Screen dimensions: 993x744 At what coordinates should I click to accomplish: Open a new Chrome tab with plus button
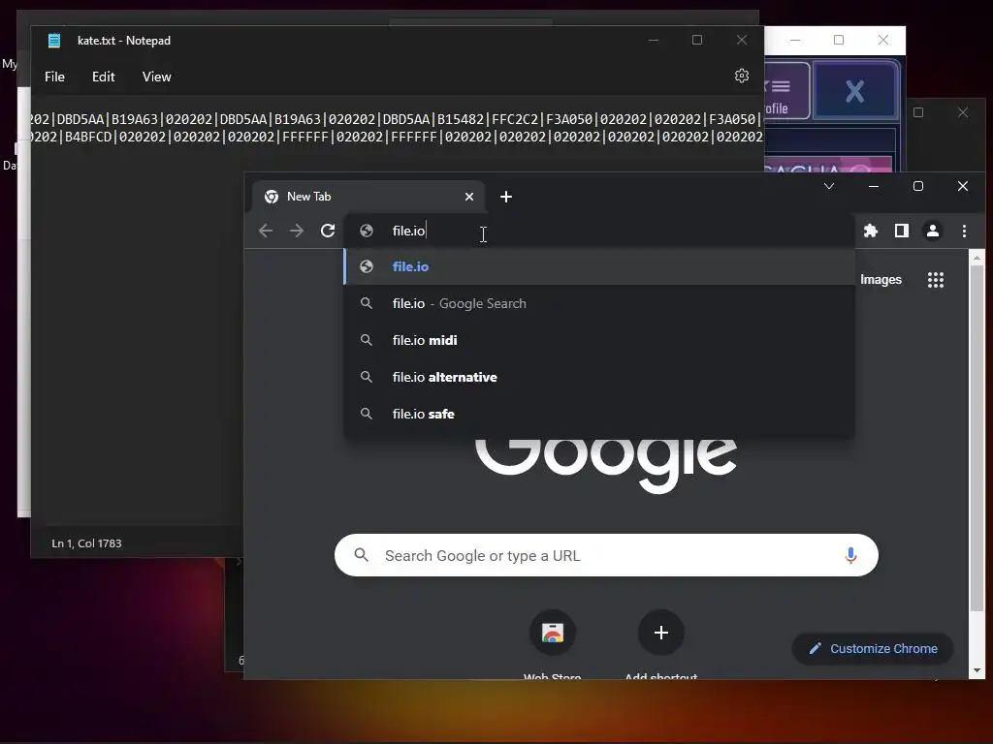click(x=506, y=197)
